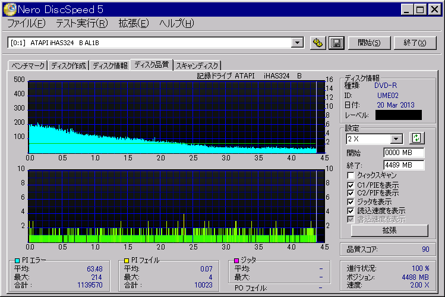Screen dimensions: 445x297
Task: Switch to the スキャンディスク tab
Action: pos(197,65)
